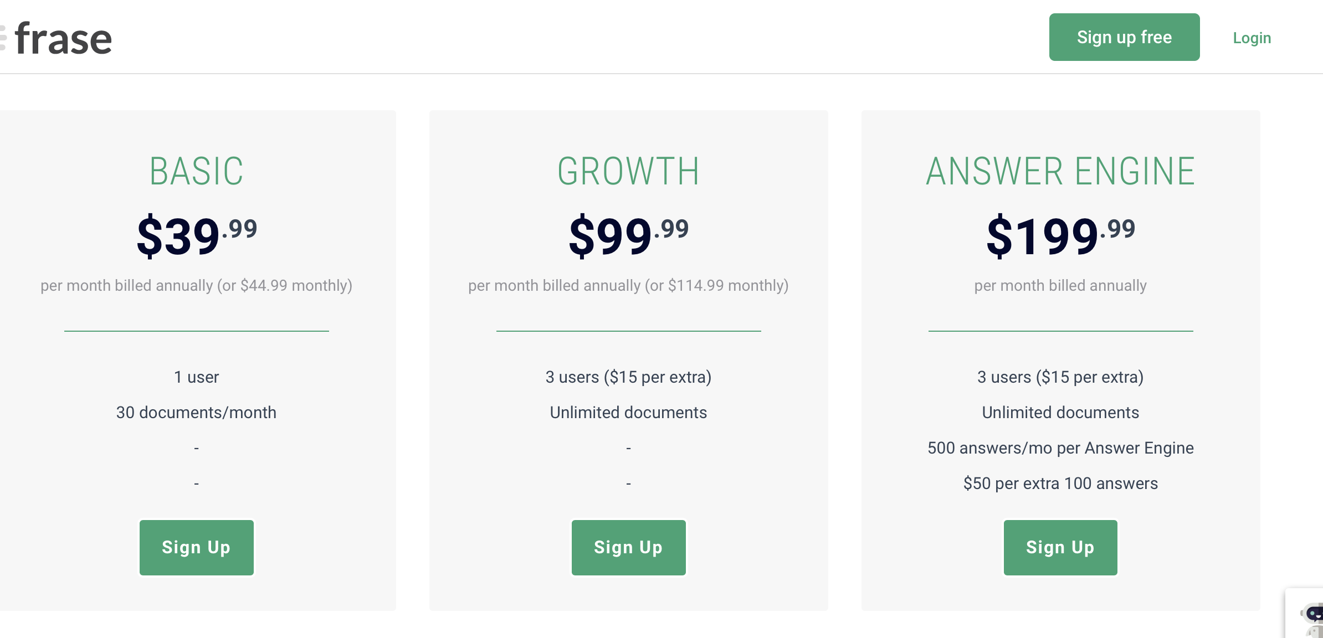This screenshot has width=1323, height=638.
Task: Select the GROWTH plan heading
Action: click(628, 171)
